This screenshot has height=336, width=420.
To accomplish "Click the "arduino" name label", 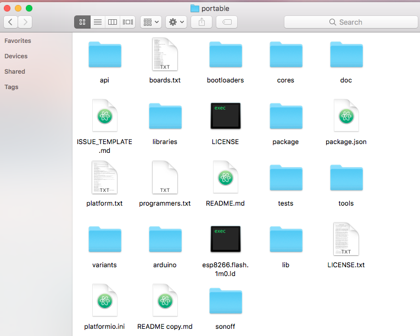I will (x=165, y=265).
